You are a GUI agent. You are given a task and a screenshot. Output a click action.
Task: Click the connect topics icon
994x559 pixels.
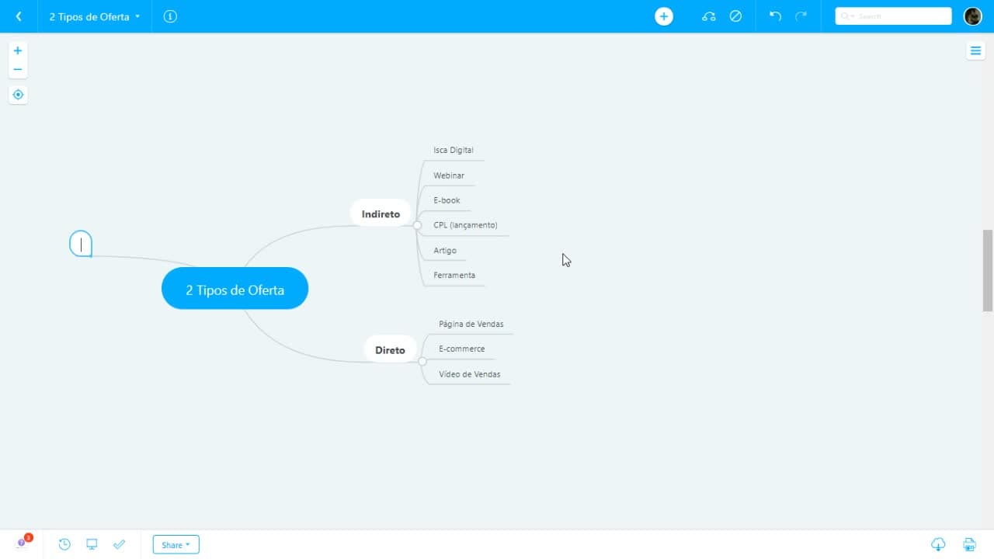[x=708, y=16]
